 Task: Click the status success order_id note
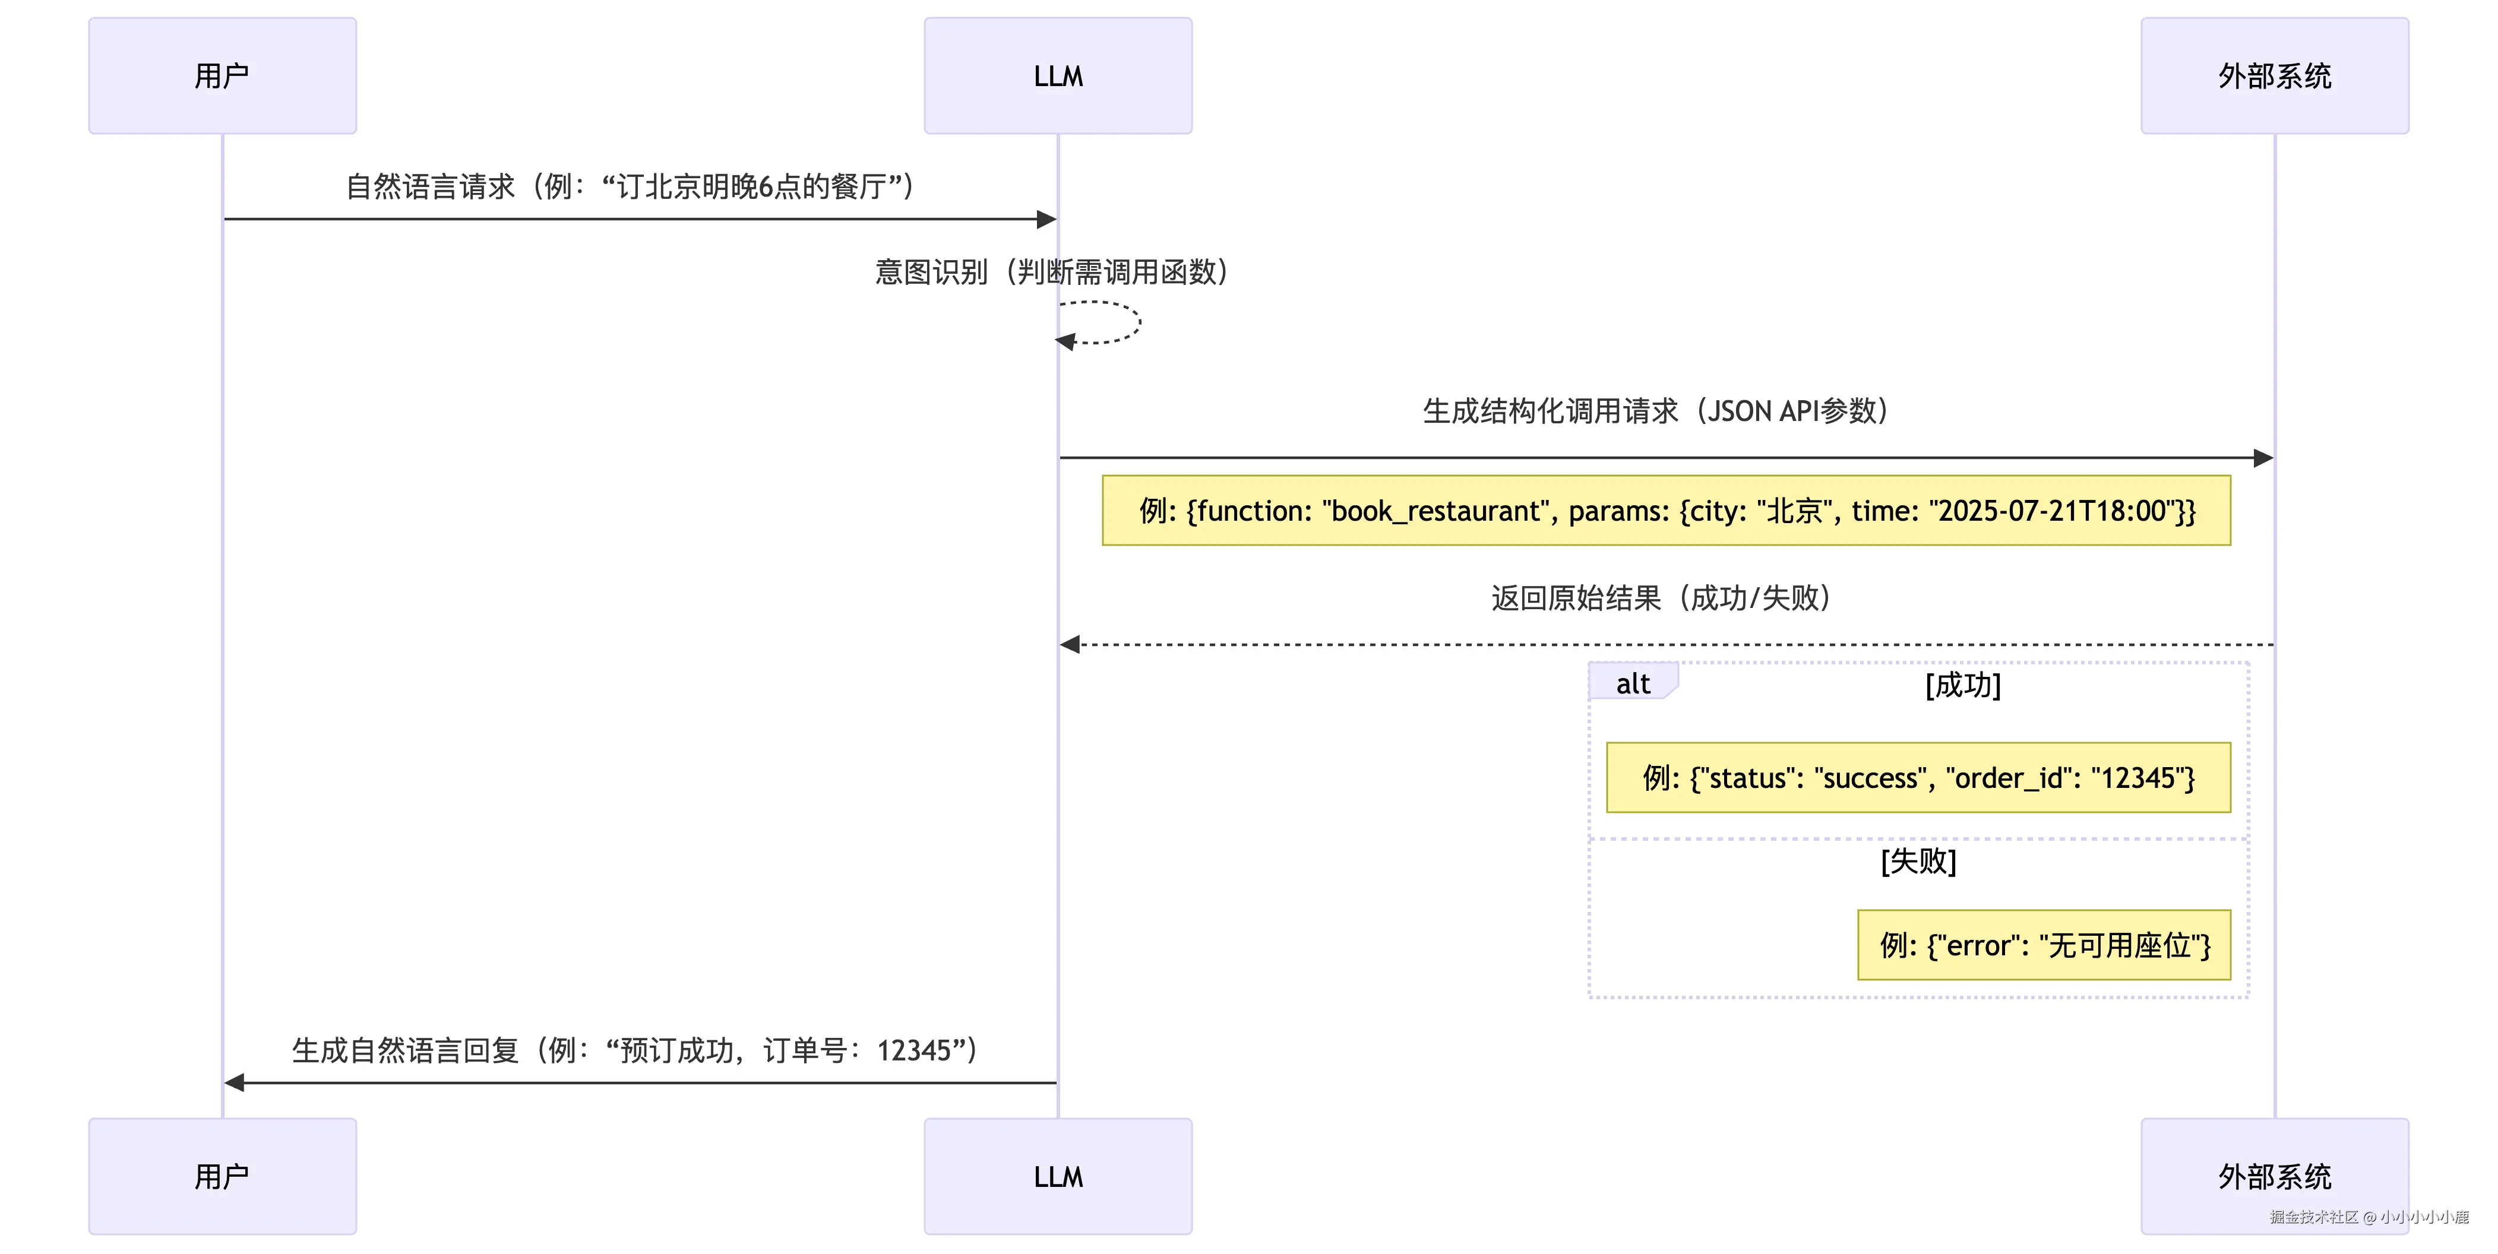click(1917, 777)
